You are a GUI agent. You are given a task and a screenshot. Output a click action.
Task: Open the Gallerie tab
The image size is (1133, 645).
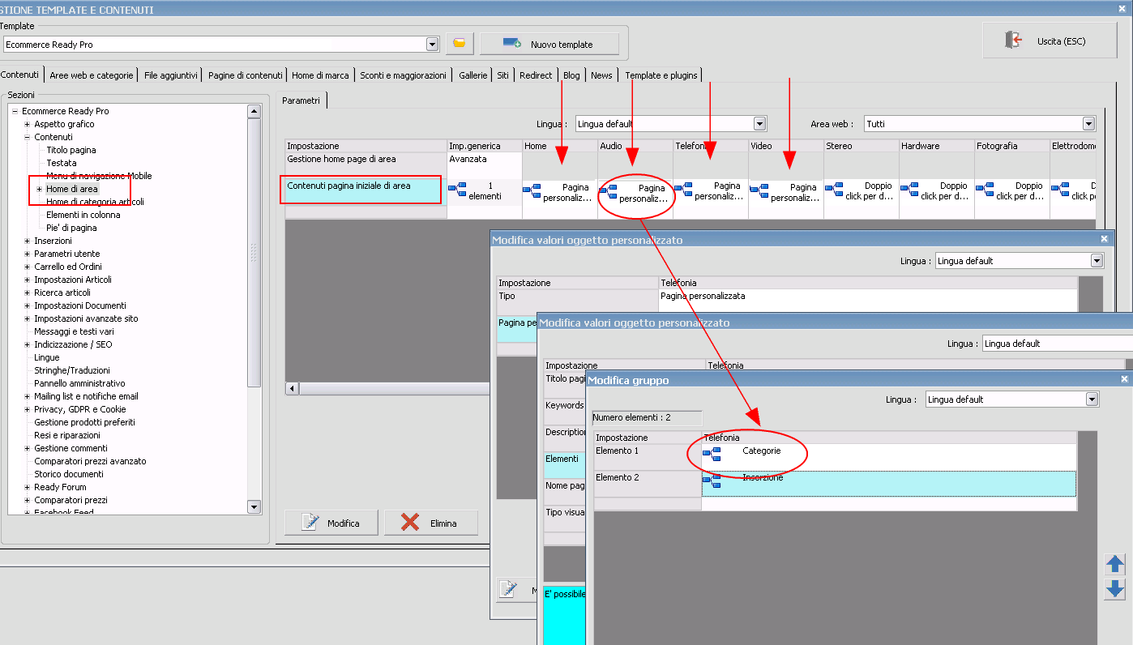pyautogui.click(x=473, y=75)
